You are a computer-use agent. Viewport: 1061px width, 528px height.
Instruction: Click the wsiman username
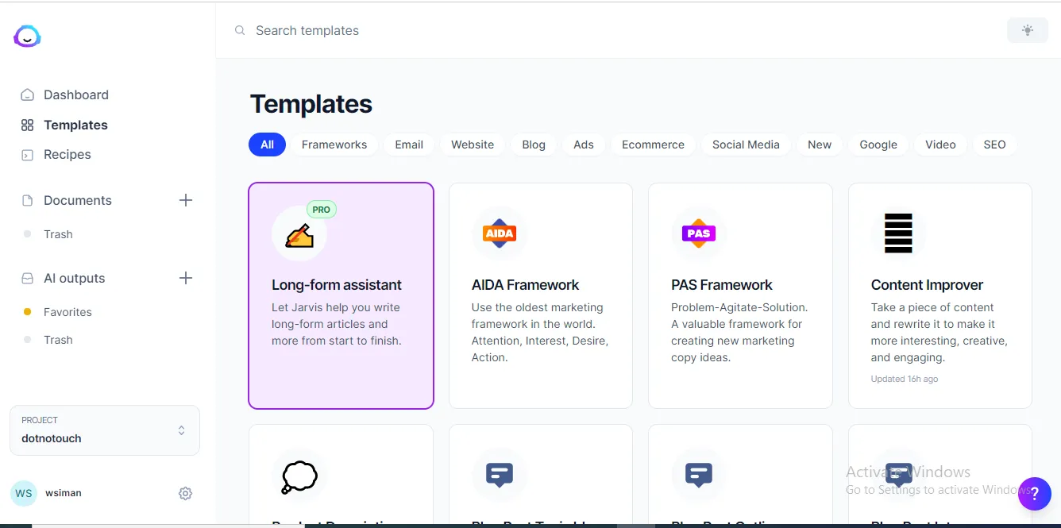point(63,493)
